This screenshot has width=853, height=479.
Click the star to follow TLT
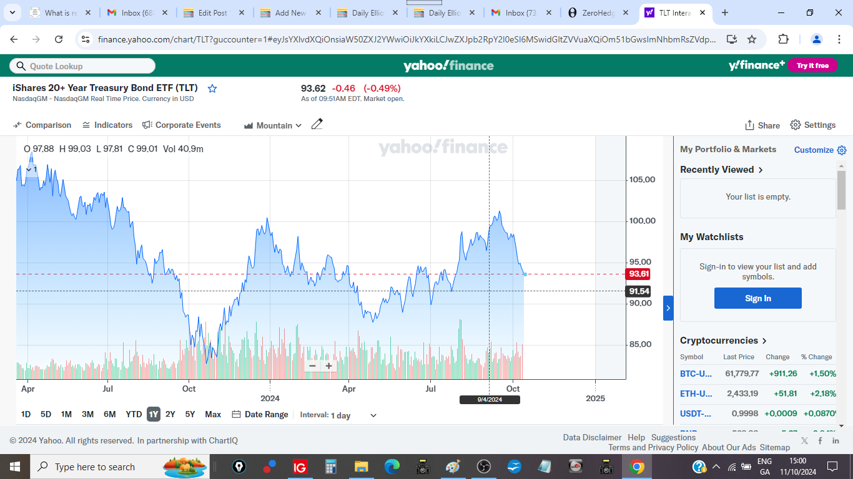coord(212,89)
